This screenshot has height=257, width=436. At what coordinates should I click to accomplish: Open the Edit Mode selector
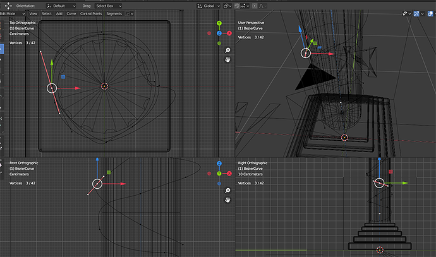click(x=13, y=14)
